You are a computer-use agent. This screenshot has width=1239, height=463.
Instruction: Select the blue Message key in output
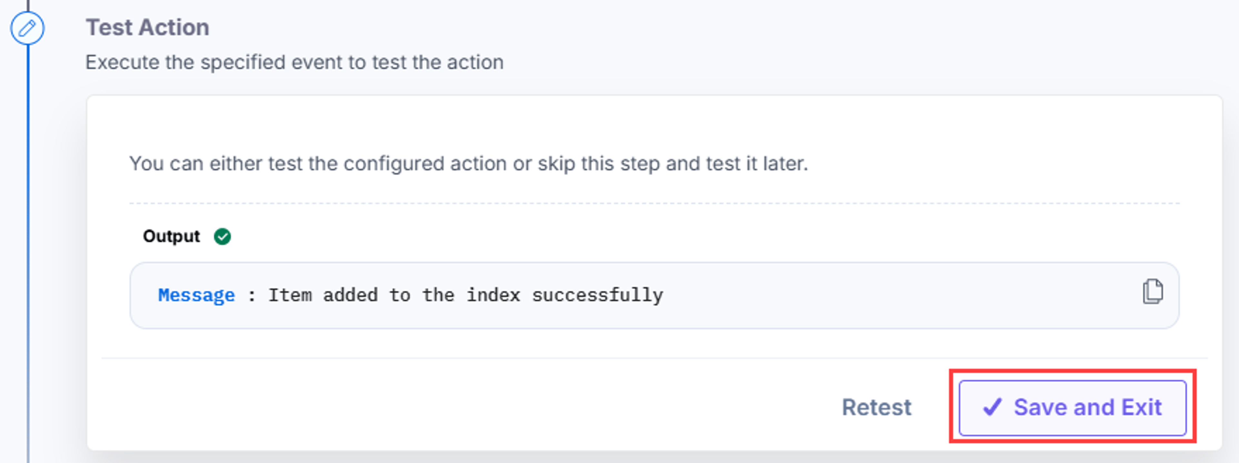pyautogui.click(x=197, y=295)
